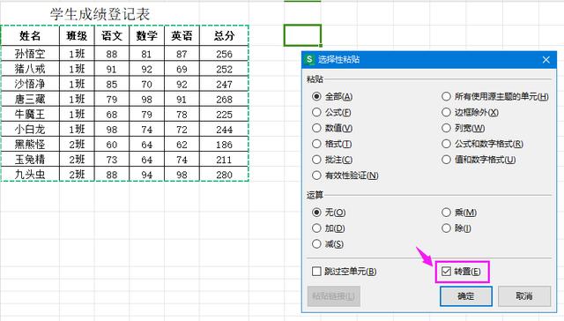
Task: Click the 语文 header cell
Action: (x=112, y=35)
